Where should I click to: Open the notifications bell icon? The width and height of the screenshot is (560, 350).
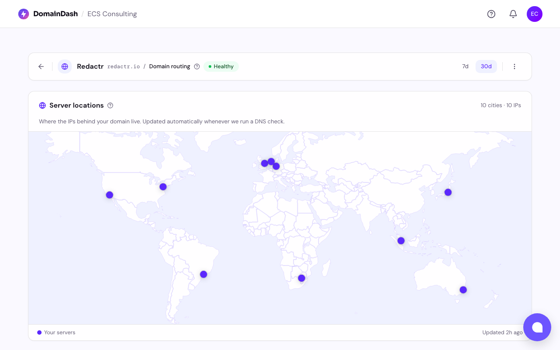[x=513, y=14]
